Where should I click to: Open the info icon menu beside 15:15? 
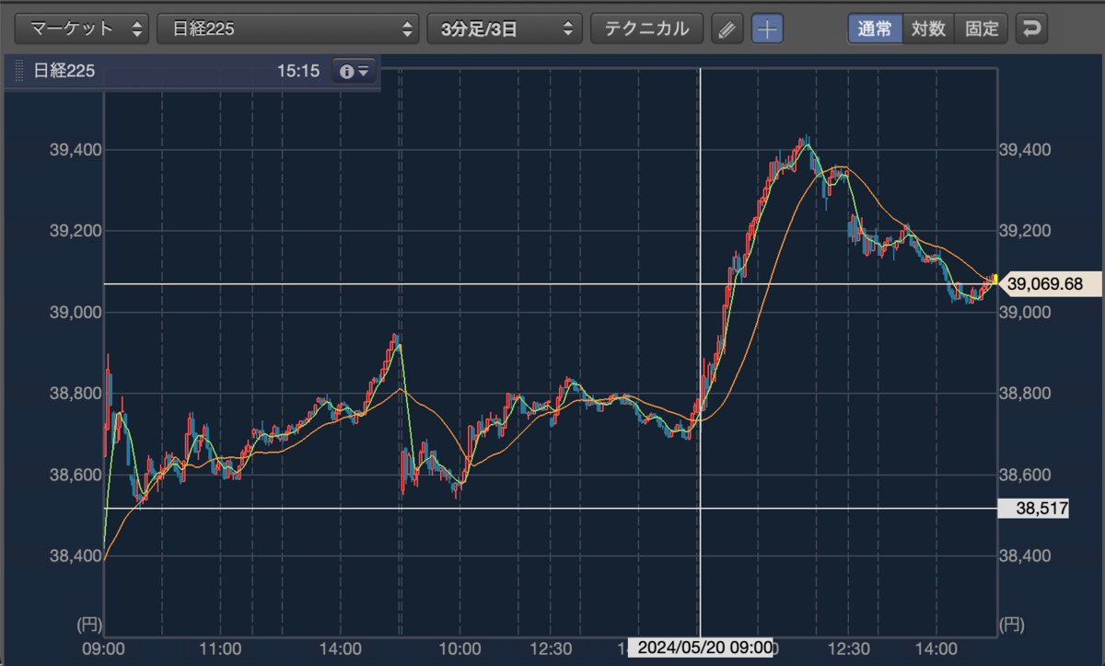pyautogui.click(x=354, y=71)
